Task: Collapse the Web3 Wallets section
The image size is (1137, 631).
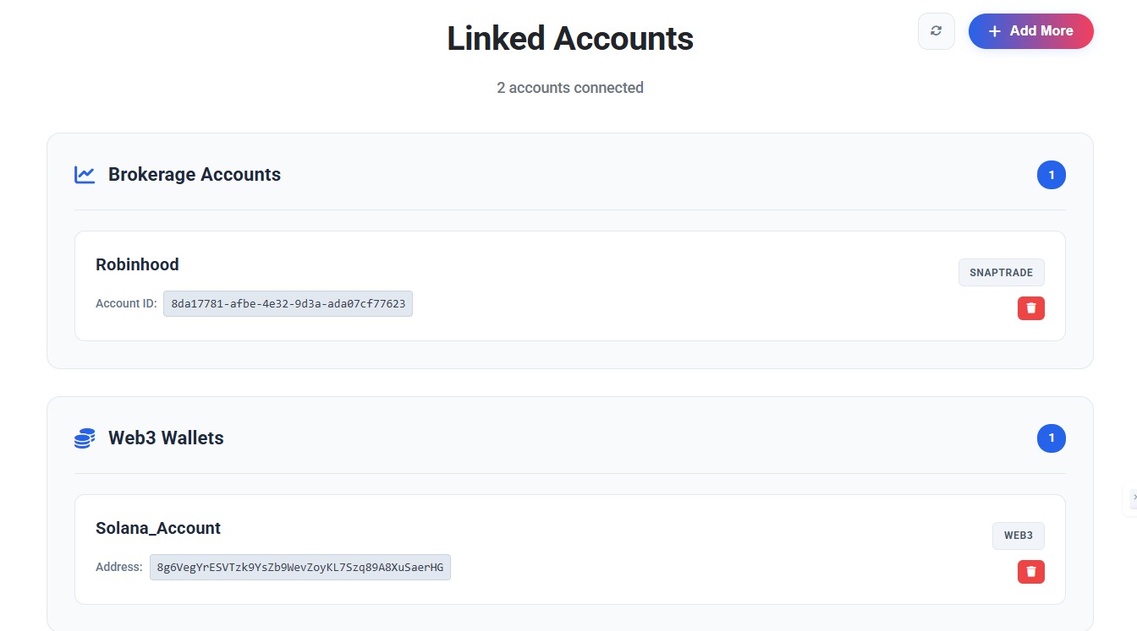Action: coord(165,438)
